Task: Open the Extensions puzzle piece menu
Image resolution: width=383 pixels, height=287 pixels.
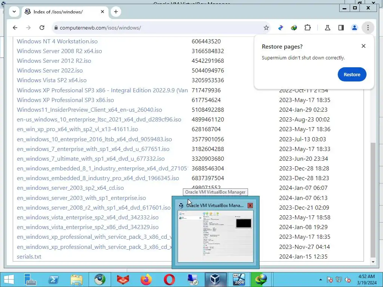Action: [x=308, y=28]
